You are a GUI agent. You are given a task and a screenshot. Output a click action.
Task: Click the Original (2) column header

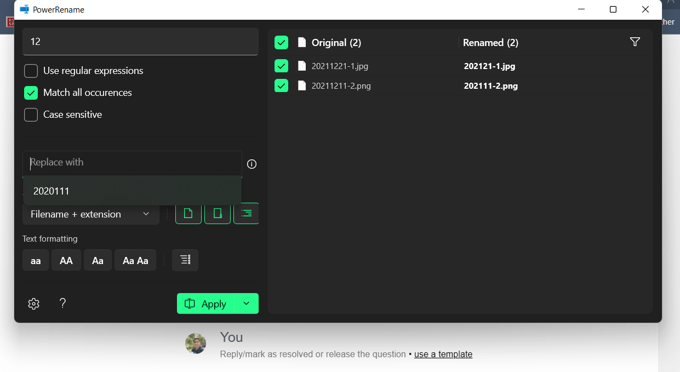(336, 42)
